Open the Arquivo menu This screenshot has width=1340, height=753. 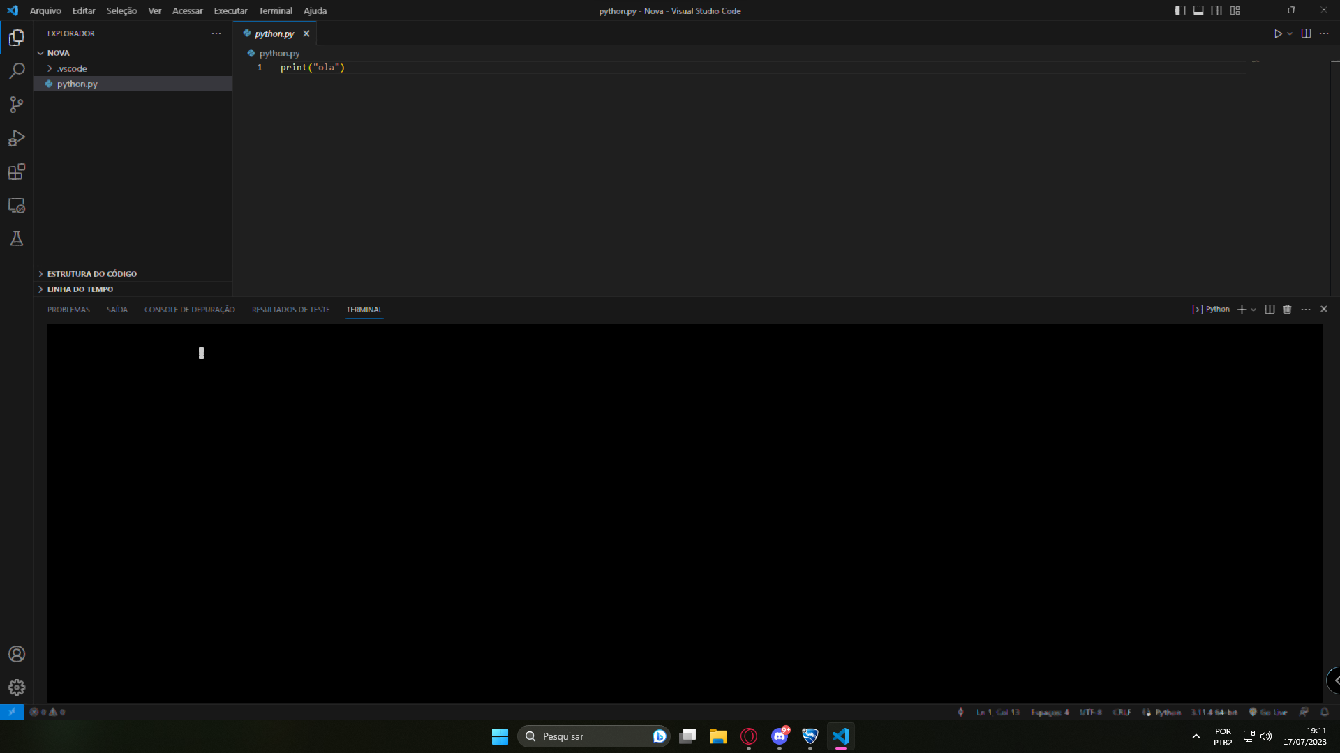45,10
